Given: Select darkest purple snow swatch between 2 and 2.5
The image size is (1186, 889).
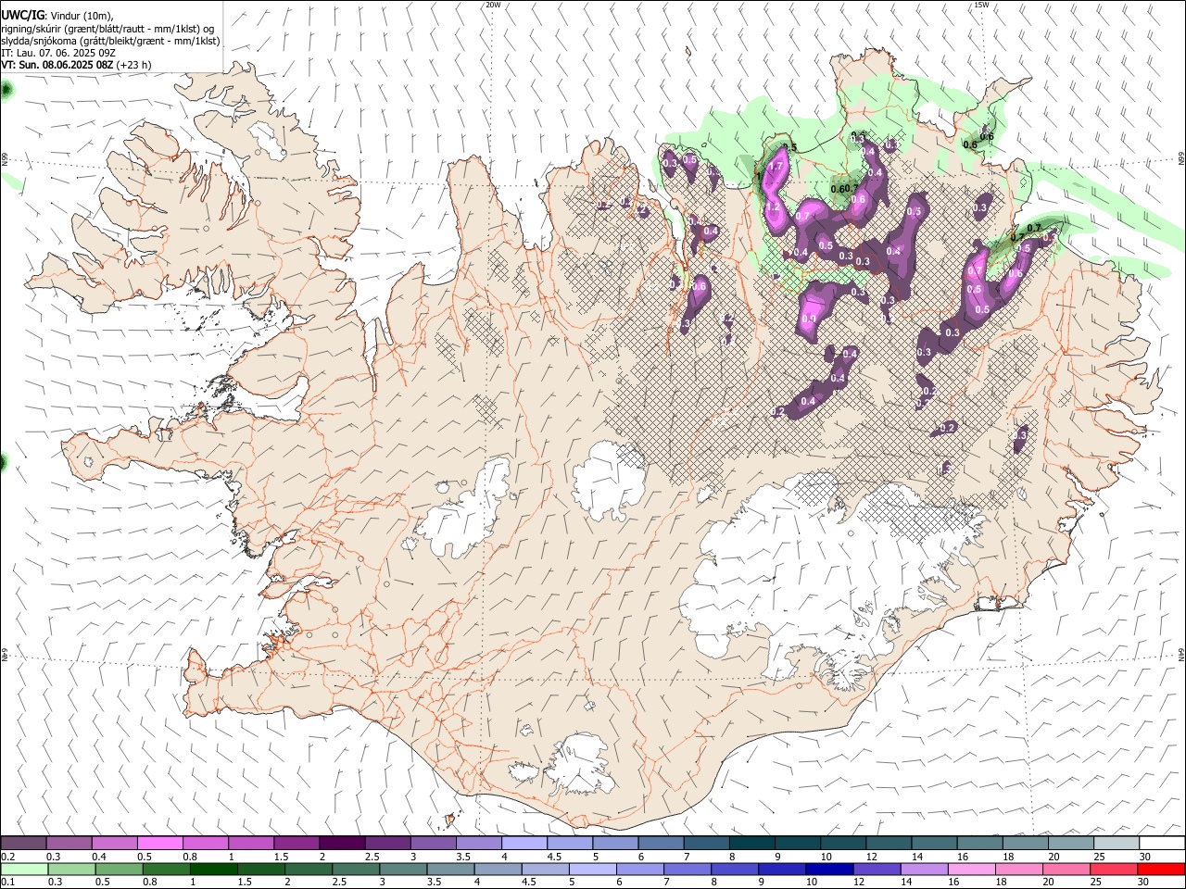Looking at the screenshot, I should [342, 844].
